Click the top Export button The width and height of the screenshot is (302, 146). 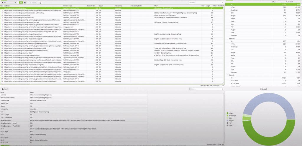pos(34,2)
